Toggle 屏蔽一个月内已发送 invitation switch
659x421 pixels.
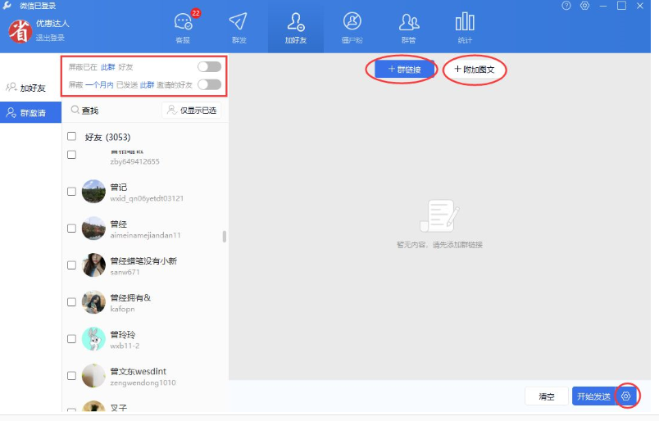tap(209, 85)
